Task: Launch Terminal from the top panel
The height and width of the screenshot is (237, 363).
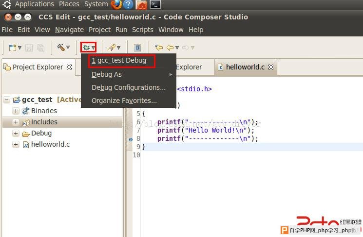Action: (x=155, y=4)
